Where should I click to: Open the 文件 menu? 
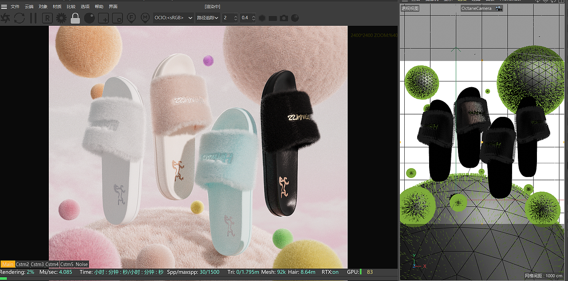tap(15, 7)
